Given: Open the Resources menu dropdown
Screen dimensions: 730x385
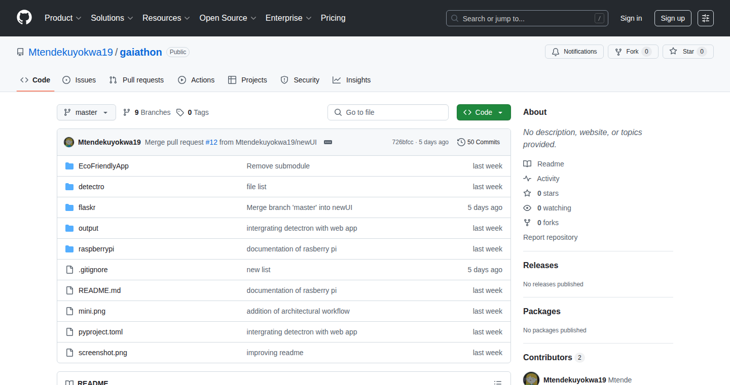Looking at the screenshot, I should coord(166,18).
